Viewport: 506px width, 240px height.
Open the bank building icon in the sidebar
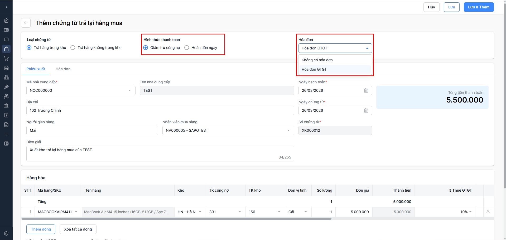click(6, 106)
